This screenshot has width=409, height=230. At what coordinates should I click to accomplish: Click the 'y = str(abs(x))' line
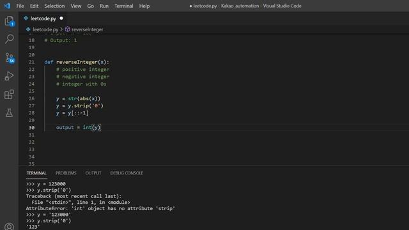point(78,98)
